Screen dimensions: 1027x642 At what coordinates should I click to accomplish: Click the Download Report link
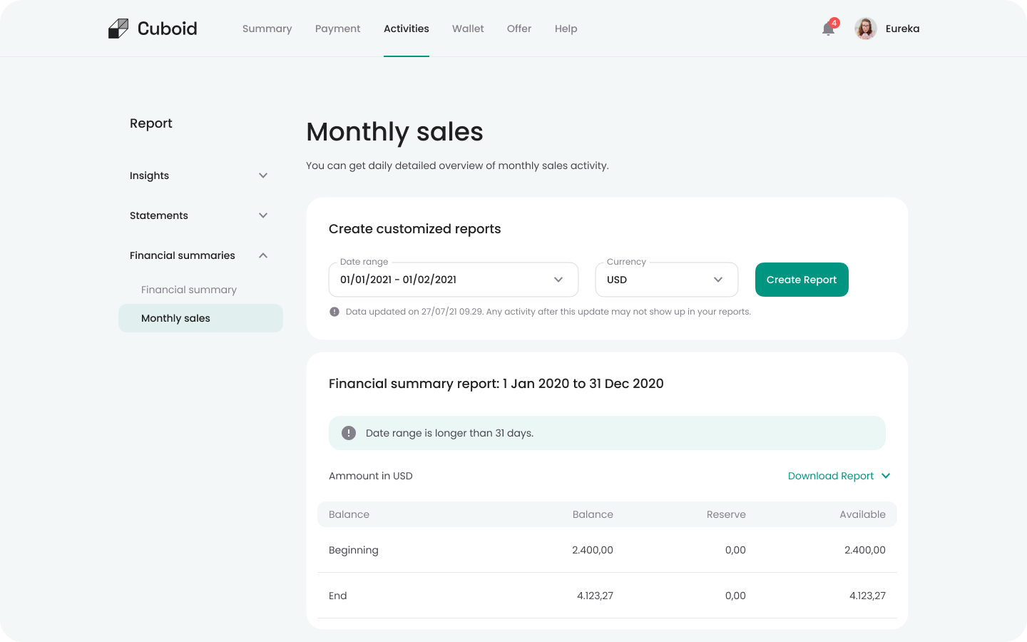[830, 476]
